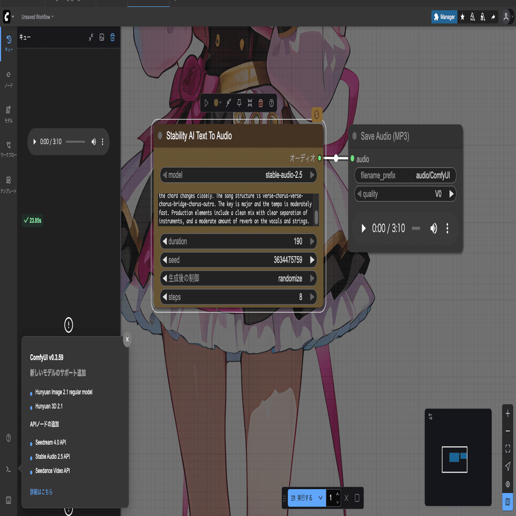Screen dimensions: 516x516
Task: Increase the batch count value
Action: 337,494
